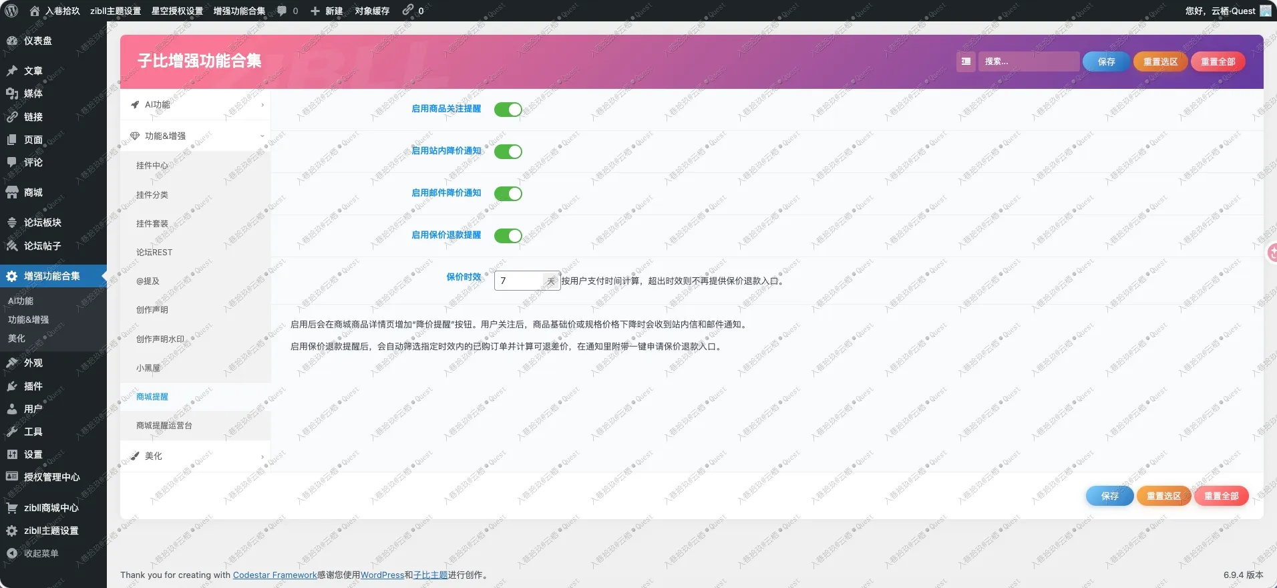The height and width of the screenshot is (588, 1277).
Task: Click the 工具 wrench icon
Action: pyautogui.click(x=12, y=432)
